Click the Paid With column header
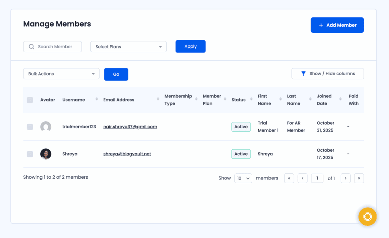Viewport: 389px width, 238px height. [x=354, y=100]
